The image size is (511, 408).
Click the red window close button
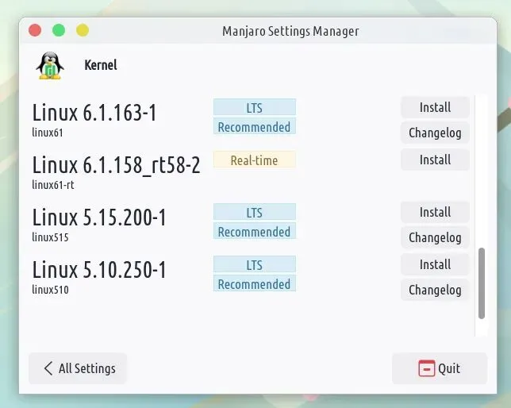pos(35,30)
